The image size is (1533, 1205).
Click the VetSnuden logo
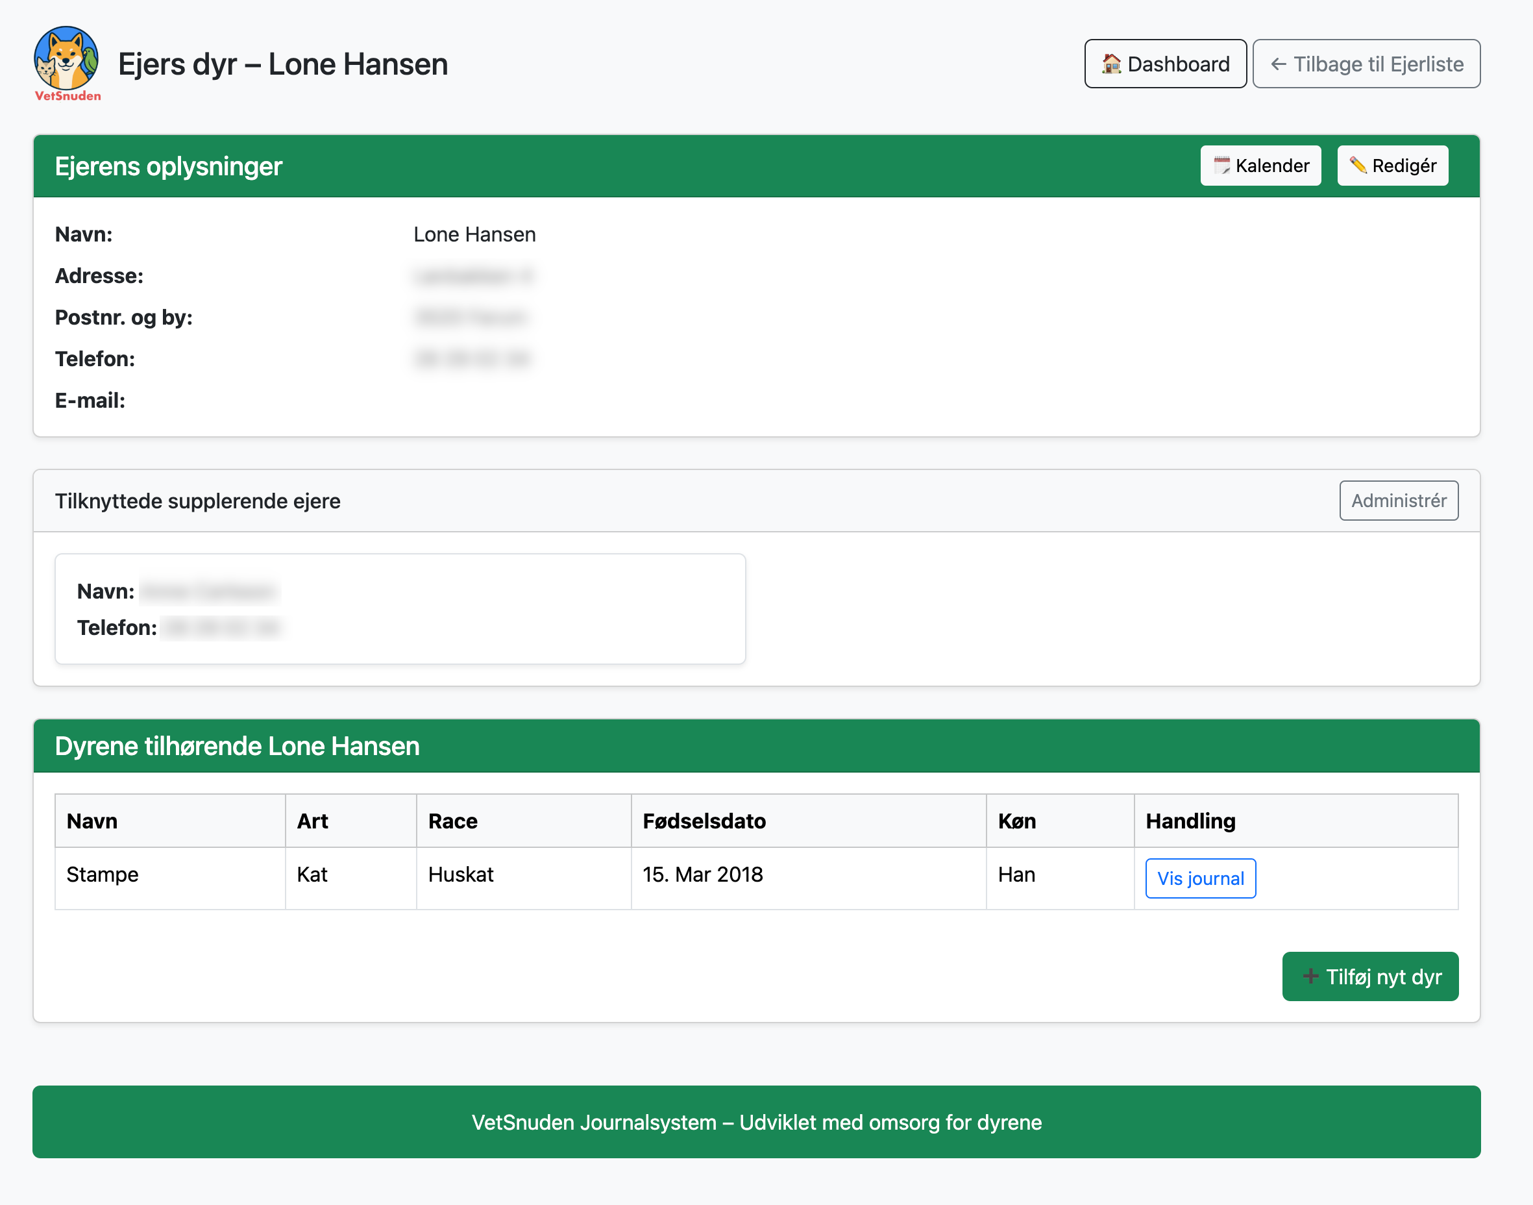point(67,64)
